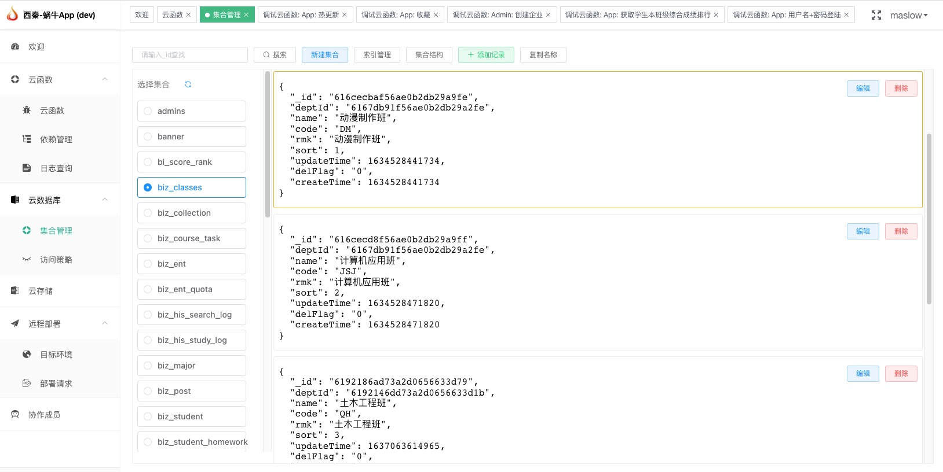Select the banner collection radio

[148, 137]
